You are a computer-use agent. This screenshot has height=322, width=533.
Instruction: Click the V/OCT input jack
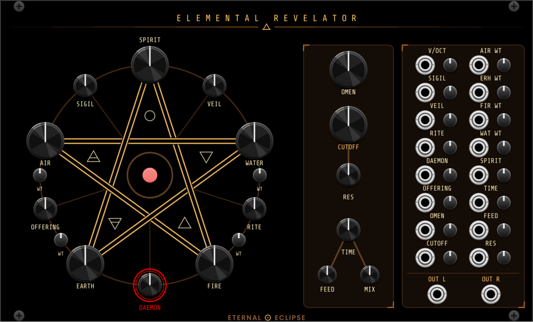click(425, 65)
